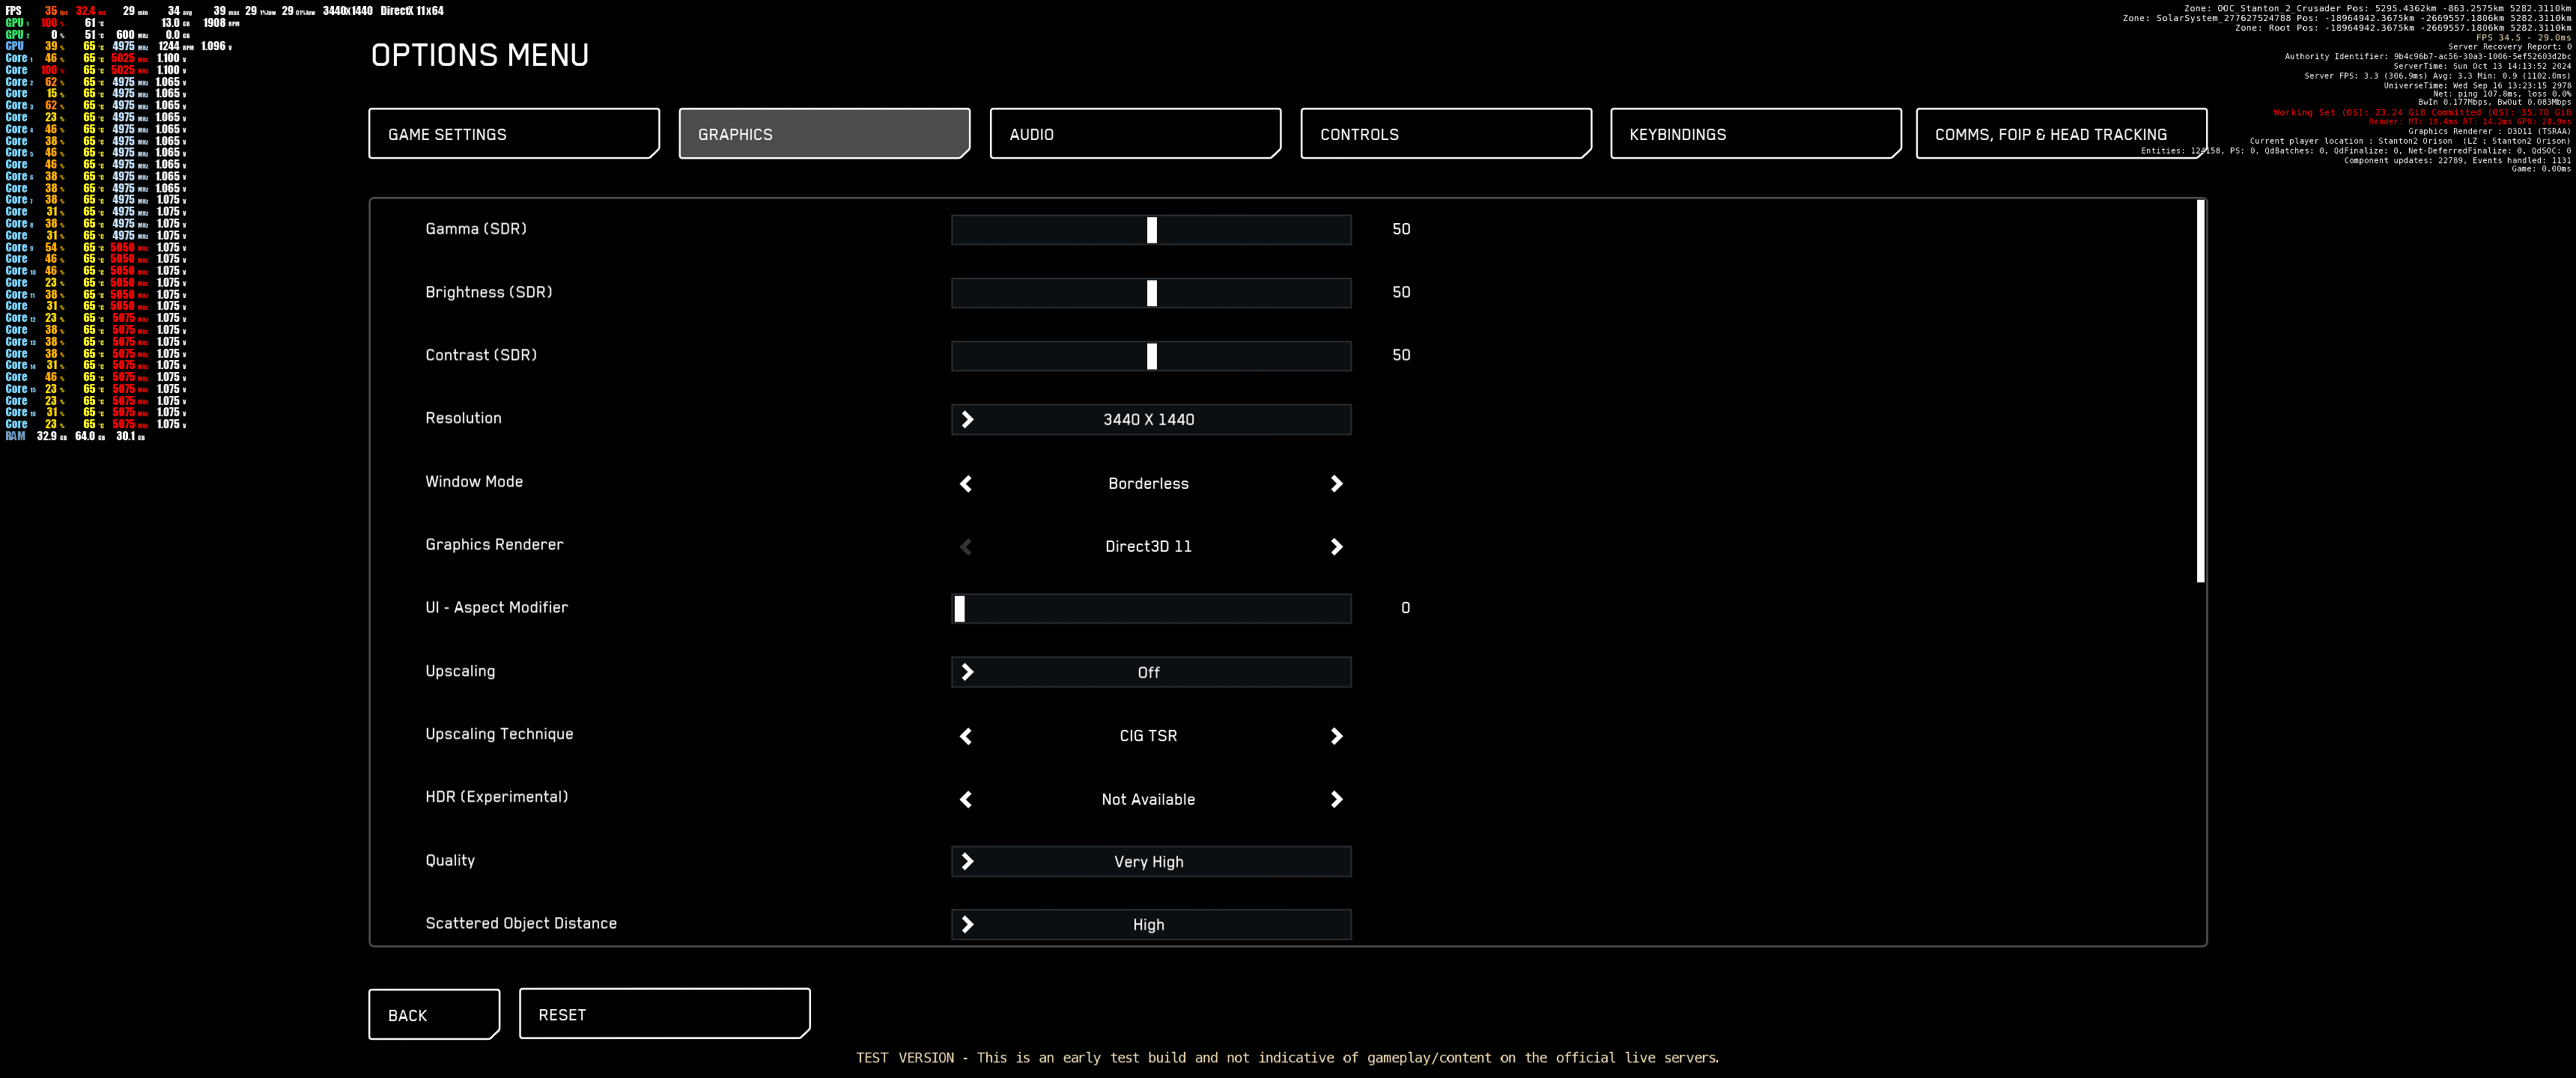Viewport: 2576px width, 1078px height.
Task: Open the Keybindings tab
Action: click(1755, 134)
